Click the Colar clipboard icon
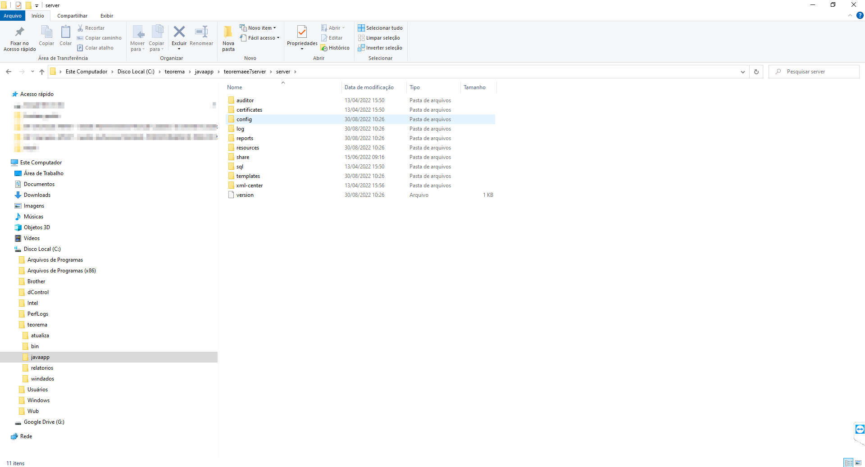The image size is (865, 467). click(66, 32)
